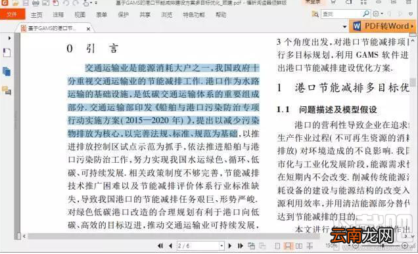418x254 pixels.
Task: Click the heading 港口节能减排多目标优
Action: [x=352, y=87]
